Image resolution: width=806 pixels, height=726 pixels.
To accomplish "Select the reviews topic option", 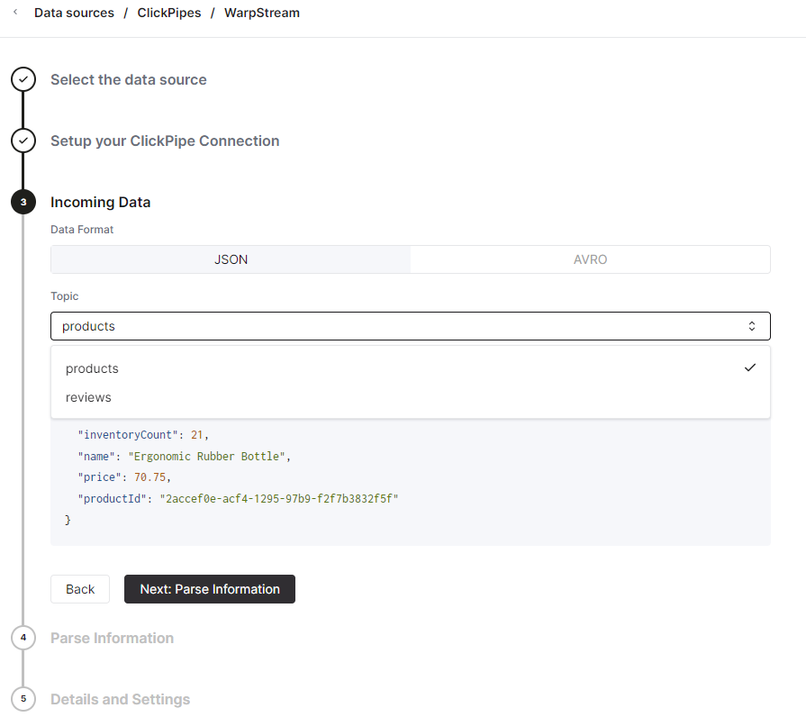I will [x=88, y=397].
